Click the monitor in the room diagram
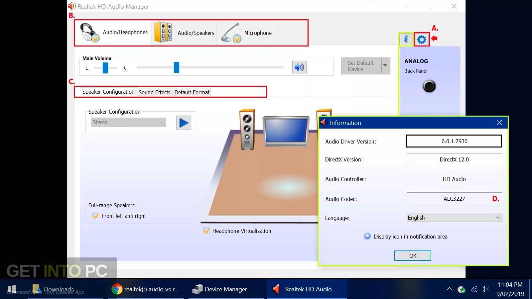This screenshot has width=532, height=299. 286,132
